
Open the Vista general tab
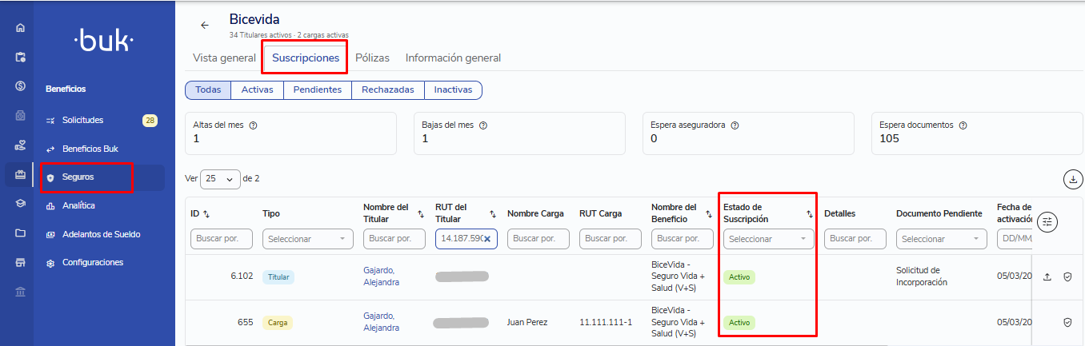point(224,58)
